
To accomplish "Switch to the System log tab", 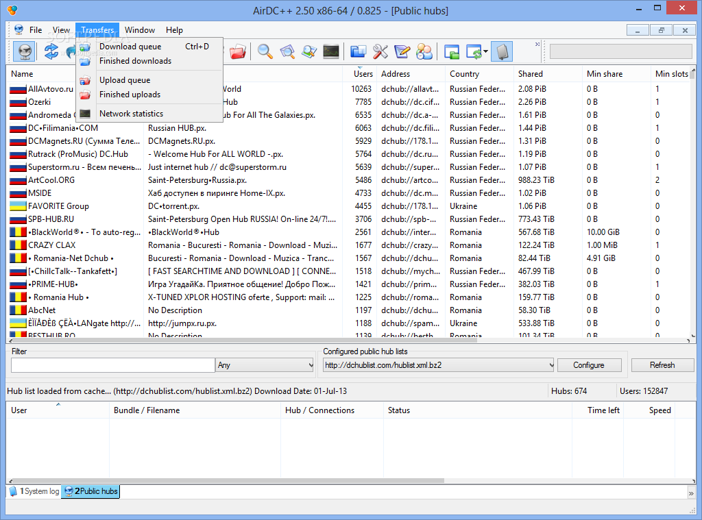I will (34, 491).
